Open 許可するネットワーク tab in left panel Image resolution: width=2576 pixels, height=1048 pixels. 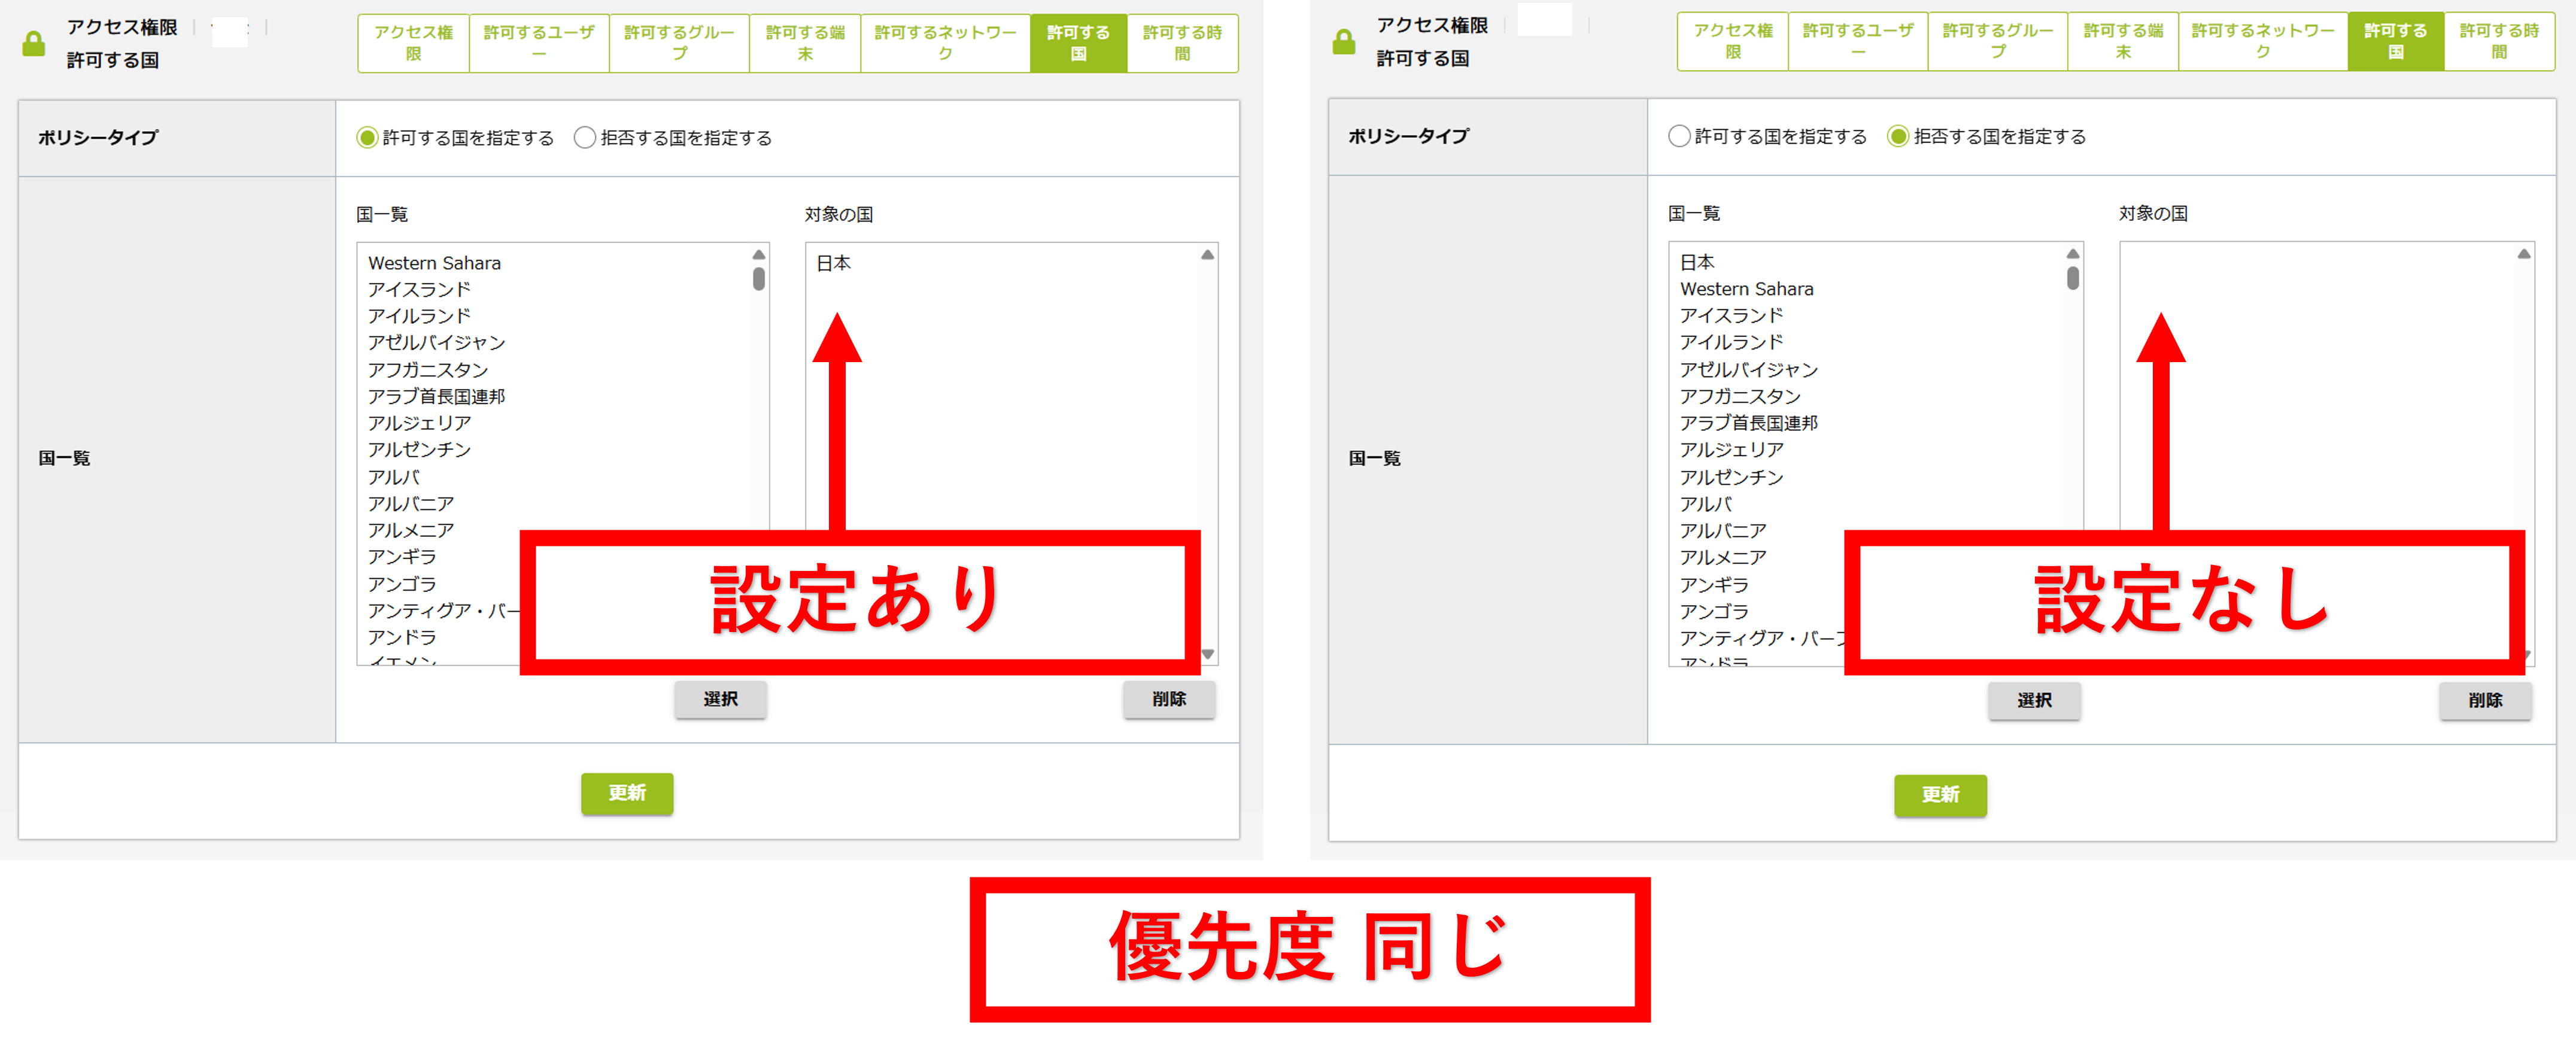pyautogui.click(x=945, y=43)
